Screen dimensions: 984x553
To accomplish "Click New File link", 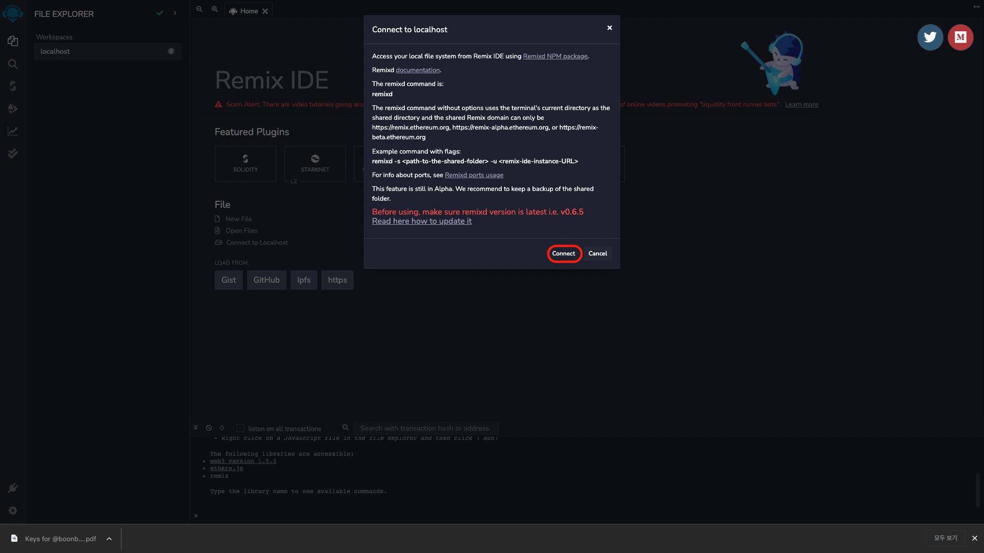I will [238, 219].
